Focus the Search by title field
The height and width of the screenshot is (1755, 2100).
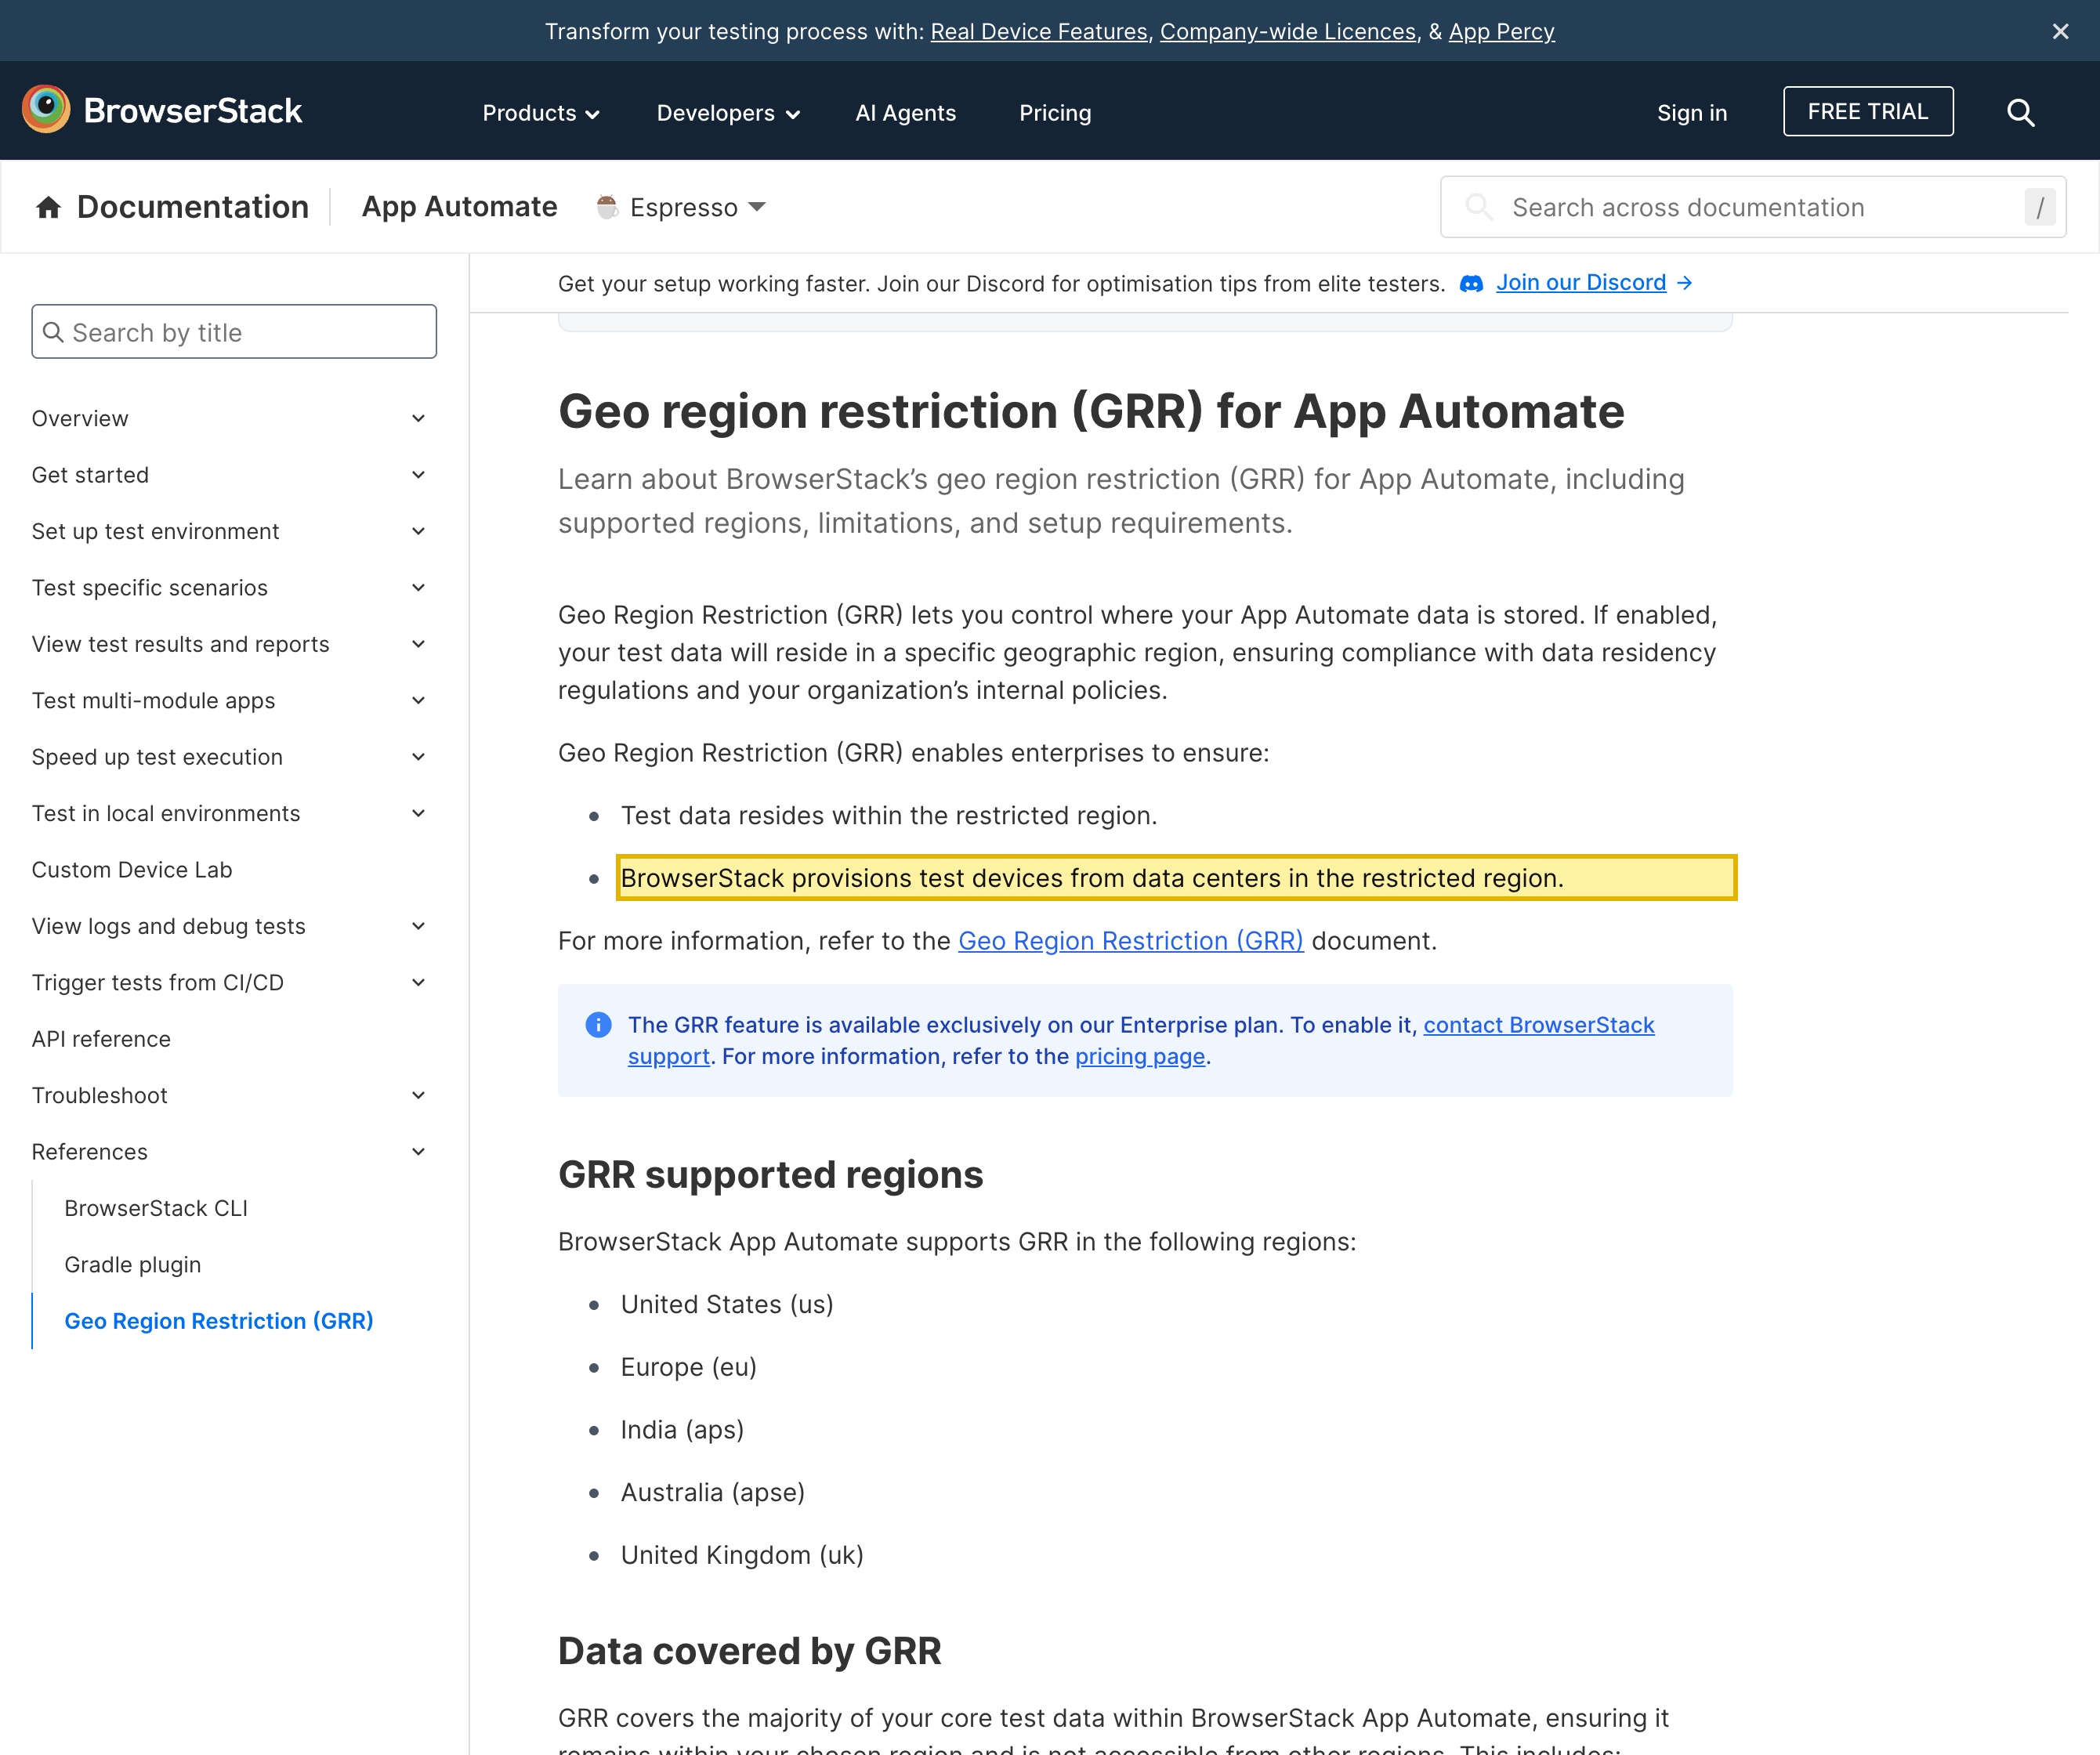(234, 332)
